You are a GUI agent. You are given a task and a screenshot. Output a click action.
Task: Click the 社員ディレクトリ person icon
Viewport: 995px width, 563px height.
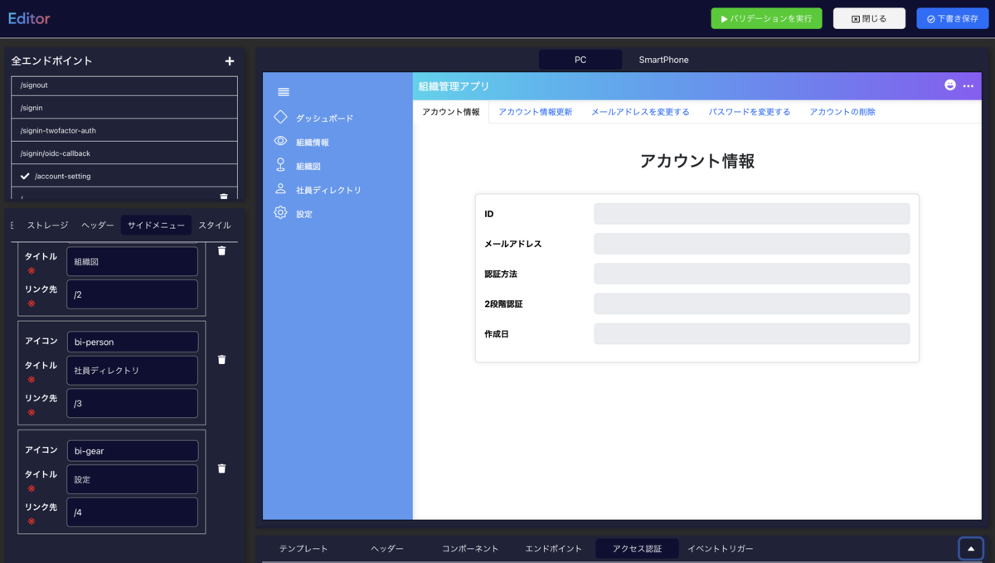click(280, 189)
